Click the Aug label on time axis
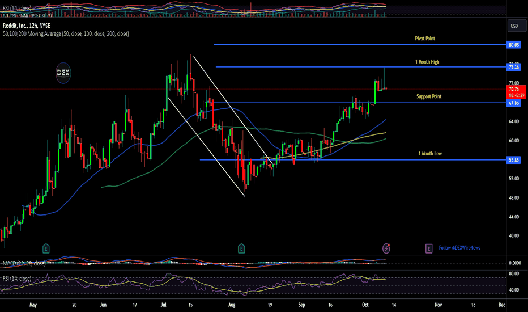 [232, 305]
